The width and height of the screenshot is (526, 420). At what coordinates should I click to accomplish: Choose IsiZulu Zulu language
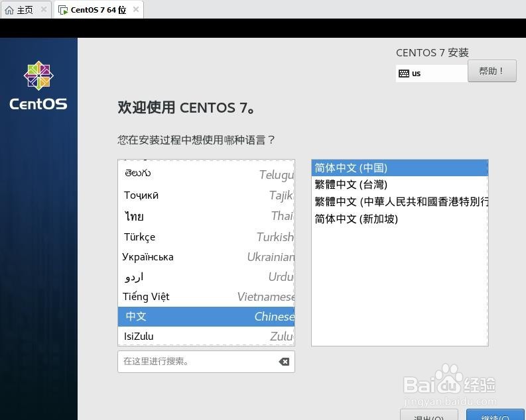tap(206, 336)
